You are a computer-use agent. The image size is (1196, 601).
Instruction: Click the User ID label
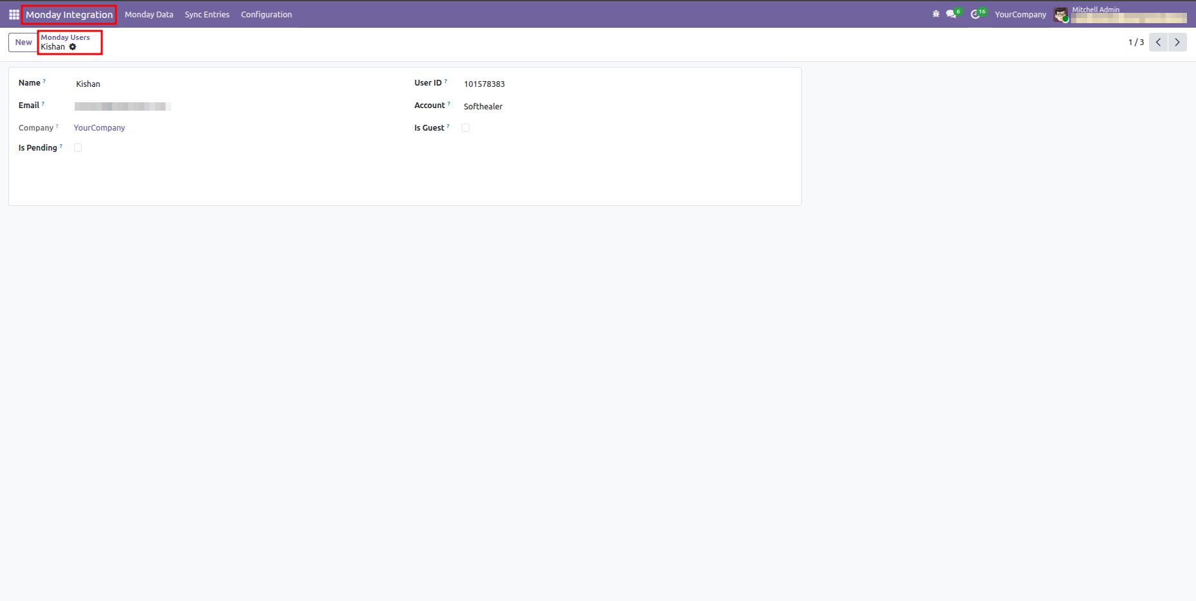tap(428, 83)
